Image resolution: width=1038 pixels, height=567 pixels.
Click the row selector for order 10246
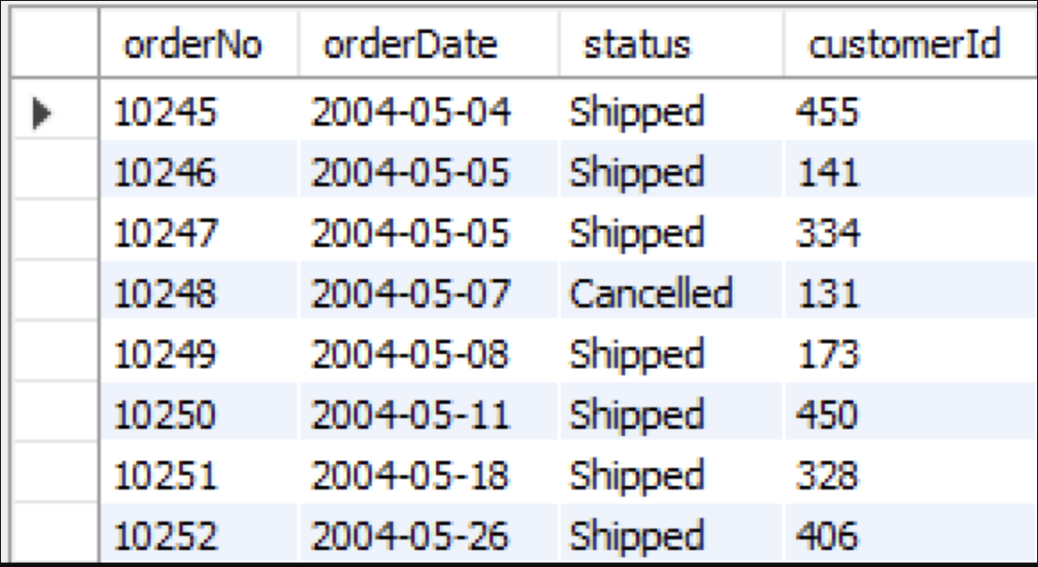[x=55, y=170]
